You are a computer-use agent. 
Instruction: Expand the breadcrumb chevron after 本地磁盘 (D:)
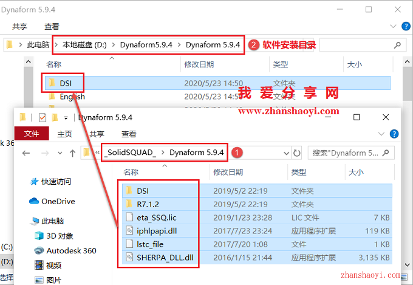(x=114, y=45)
